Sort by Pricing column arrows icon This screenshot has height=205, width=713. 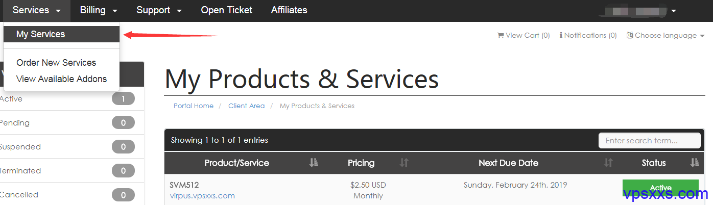tap(404, 163)
